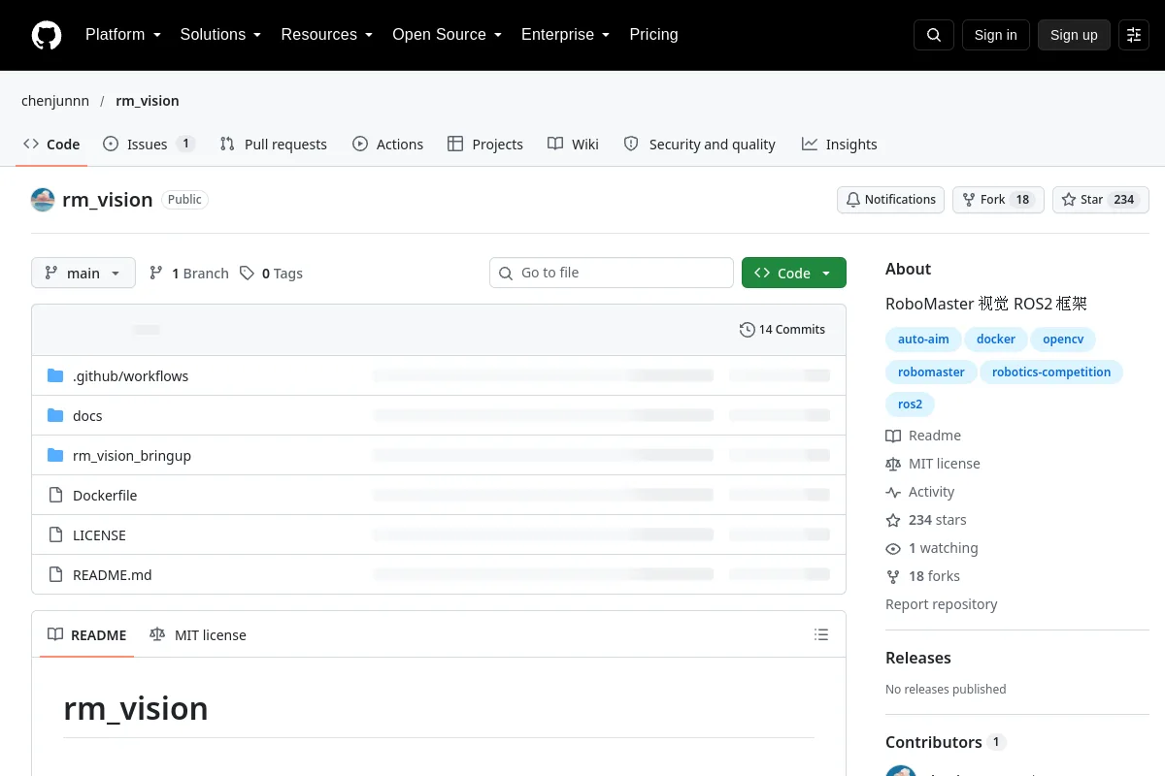1165x776 pixels.
Task: Click Report repository
Action: click(941, 604)
